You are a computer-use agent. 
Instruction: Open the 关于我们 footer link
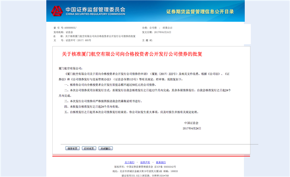pos(130,162)
